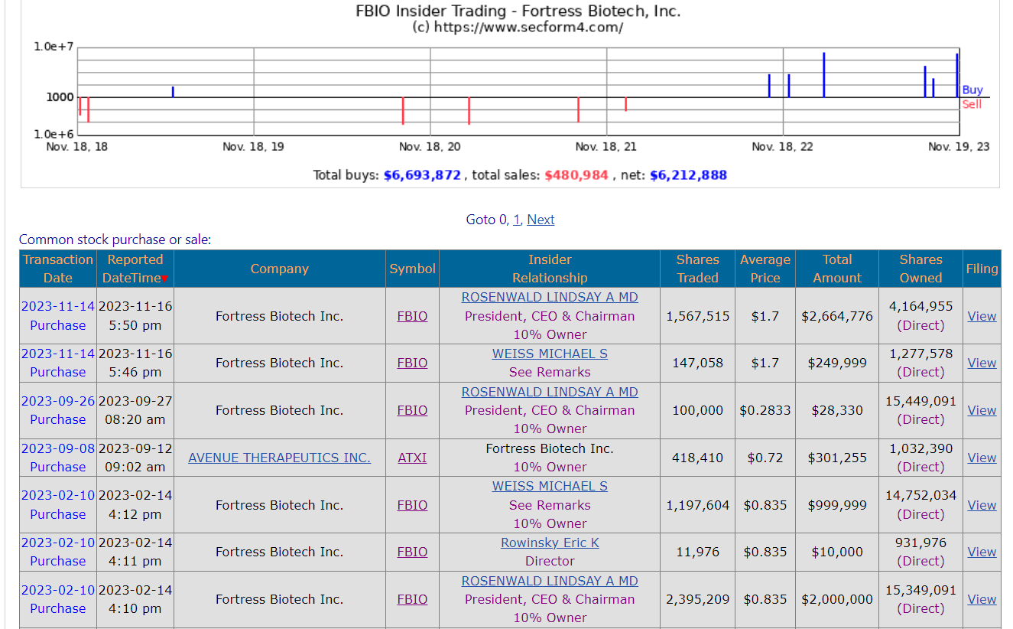The height and width of the screenshot is (629, 1013).
Task: Click the Shares Owned column header
Action: pos(921,269)
